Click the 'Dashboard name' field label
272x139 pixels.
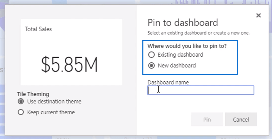pos(168,82)
